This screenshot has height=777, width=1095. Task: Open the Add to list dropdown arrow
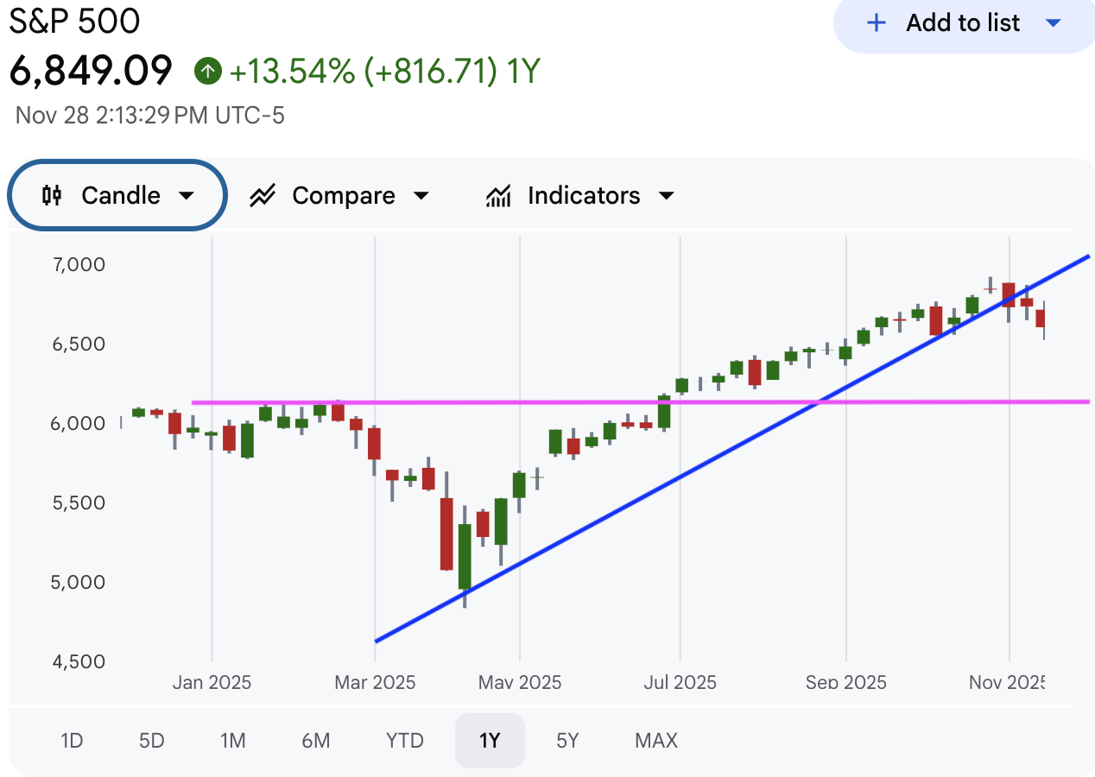[1053, 23]
